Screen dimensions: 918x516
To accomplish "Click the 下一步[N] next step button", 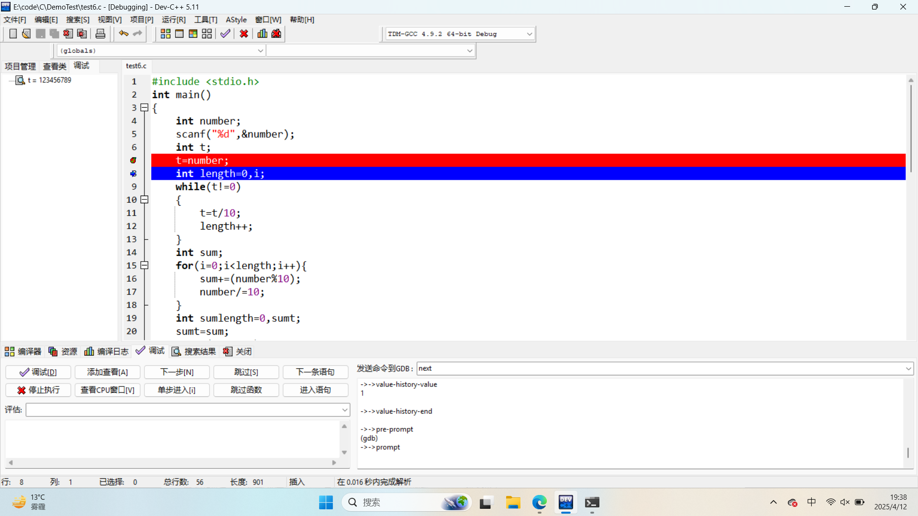I will (x=177, y=372).
